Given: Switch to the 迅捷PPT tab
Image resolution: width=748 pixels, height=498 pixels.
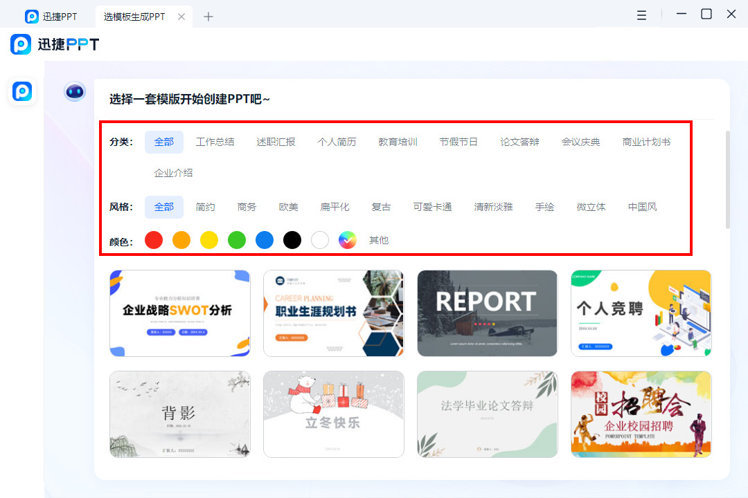Looking at the screenshot, I should pos(51,17).
